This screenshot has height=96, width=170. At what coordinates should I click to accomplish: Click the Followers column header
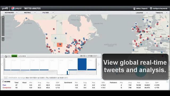point(113,83)
